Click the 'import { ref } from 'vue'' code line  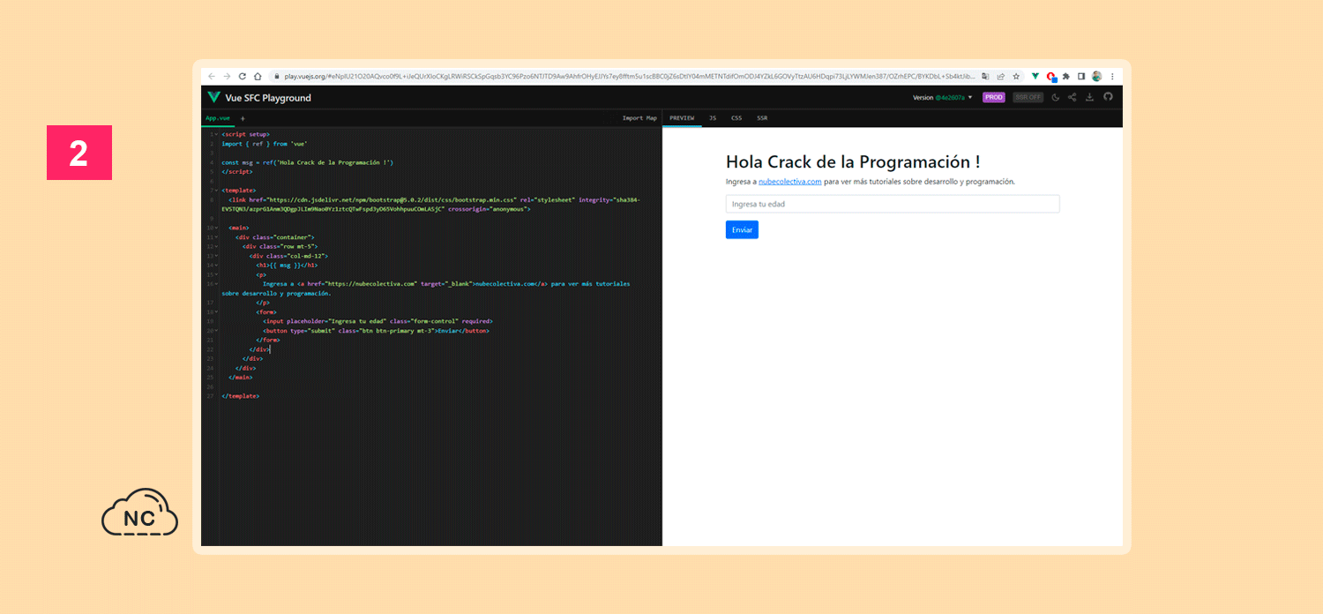pos(265,144)
